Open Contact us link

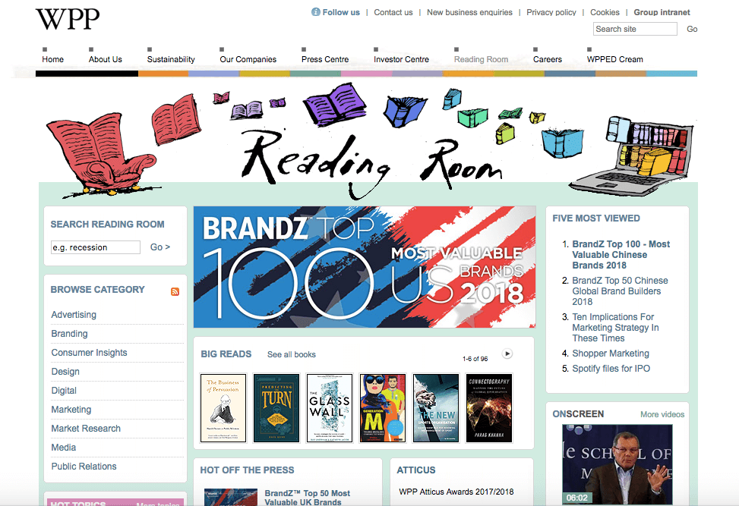pyautogui.click(x=393, y=12)
